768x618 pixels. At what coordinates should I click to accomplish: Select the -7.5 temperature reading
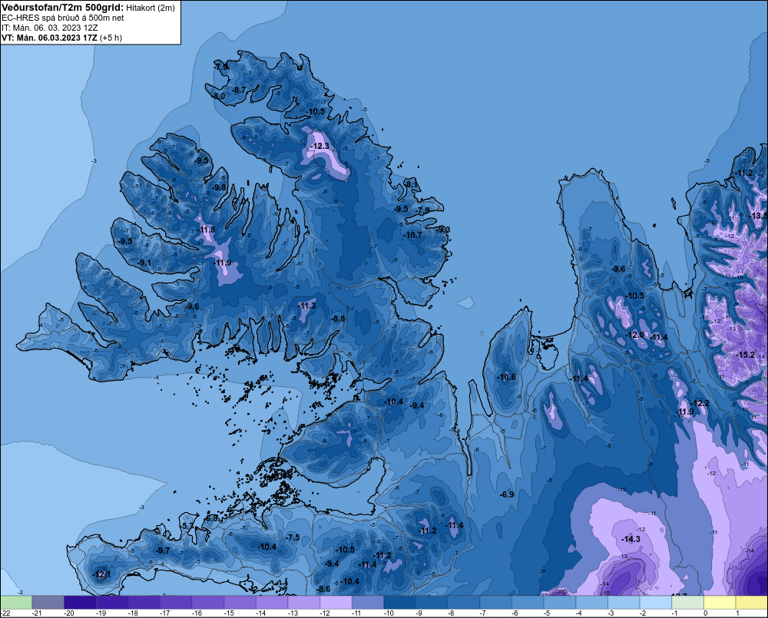point(293,537)
